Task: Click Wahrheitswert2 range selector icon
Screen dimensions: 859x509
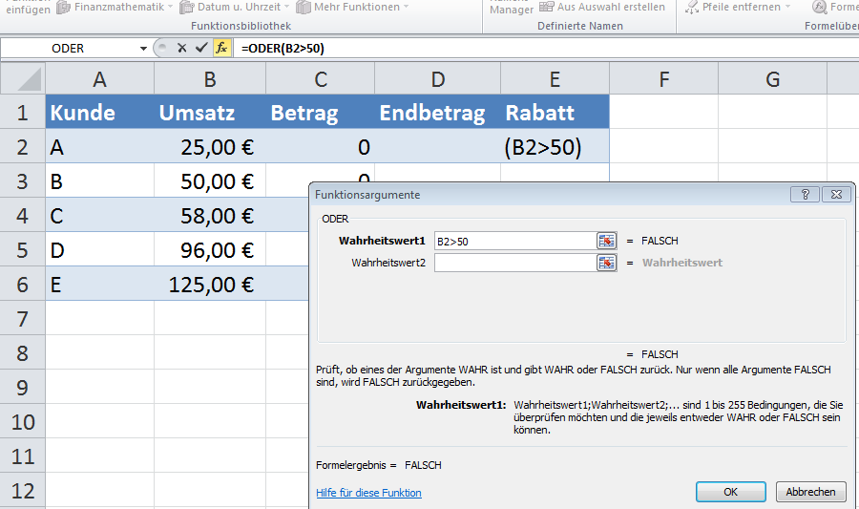Action: coord(606,262)
